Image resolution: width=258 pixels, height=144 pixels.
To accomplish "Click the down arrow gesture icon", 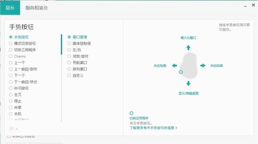I will pos(188,84).
